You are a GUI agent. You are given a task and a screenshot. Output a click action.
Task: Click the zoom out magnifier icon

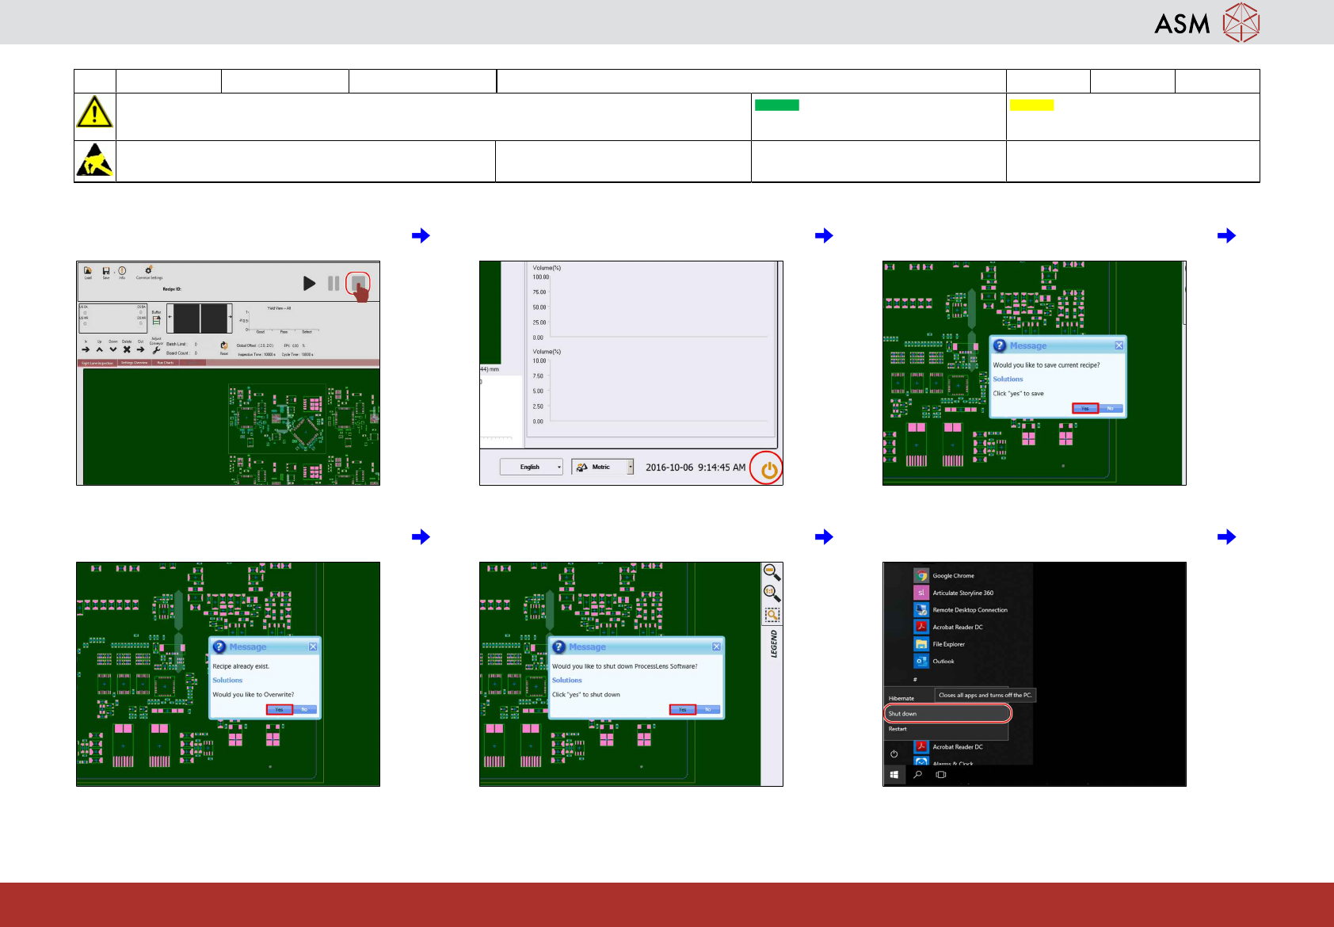click(771, 571)
